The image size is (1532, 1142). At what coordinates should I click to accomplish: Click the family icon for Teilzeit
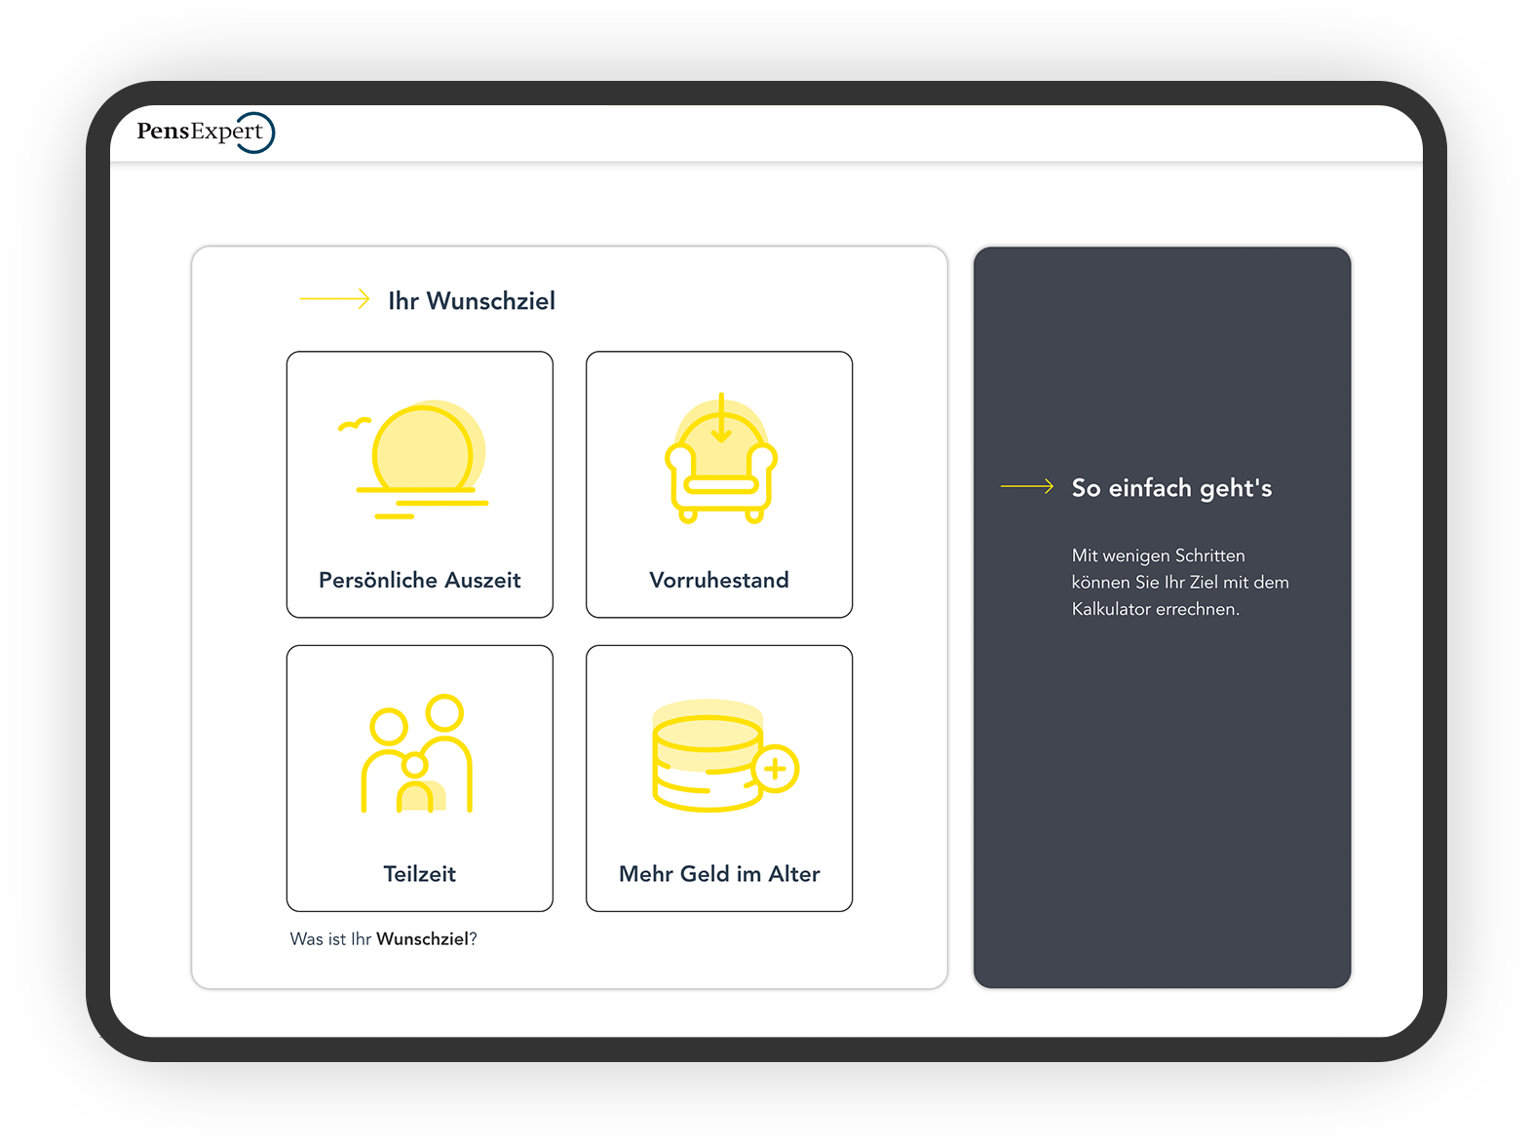tap(417, 754)
